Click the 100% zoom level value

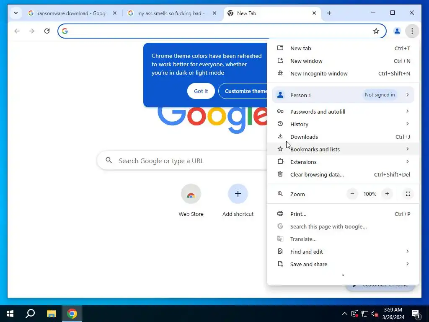coord(370,194)
